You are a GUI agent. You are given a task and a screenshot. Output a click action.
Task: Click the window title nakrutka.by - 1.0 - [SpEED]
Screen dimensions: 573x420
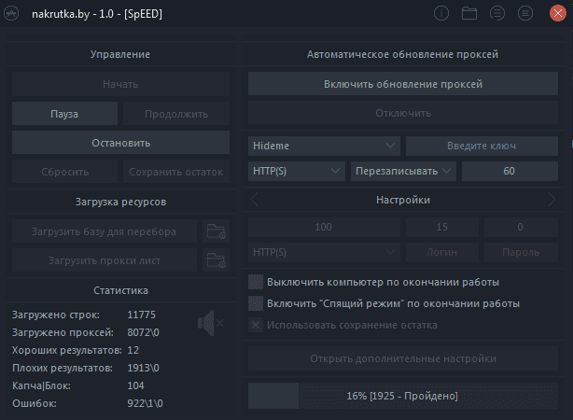(97, 14)
